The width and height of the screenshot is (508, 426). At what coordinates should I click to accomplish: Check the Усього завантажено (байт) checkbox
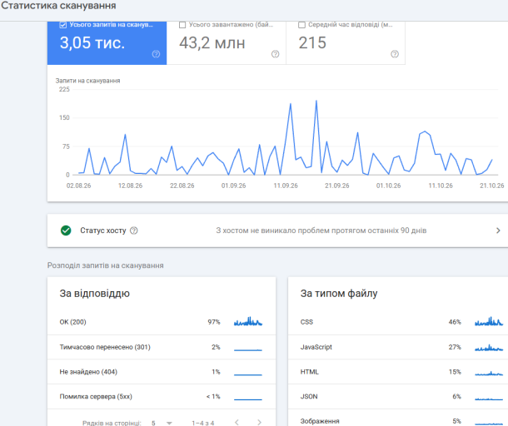182,25
